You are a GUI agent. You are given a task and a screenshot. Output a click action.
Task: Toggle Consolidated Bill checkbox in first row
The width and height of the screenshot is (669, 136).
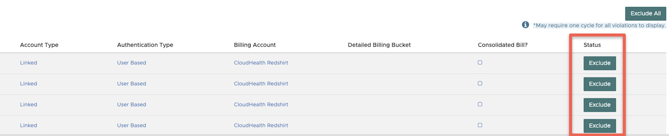(480, 62)
